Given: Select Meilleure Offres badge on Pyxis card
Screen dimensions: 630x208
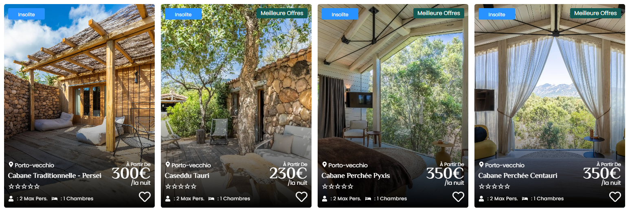Looking at the screenshot, I should [x=439, y=13].
